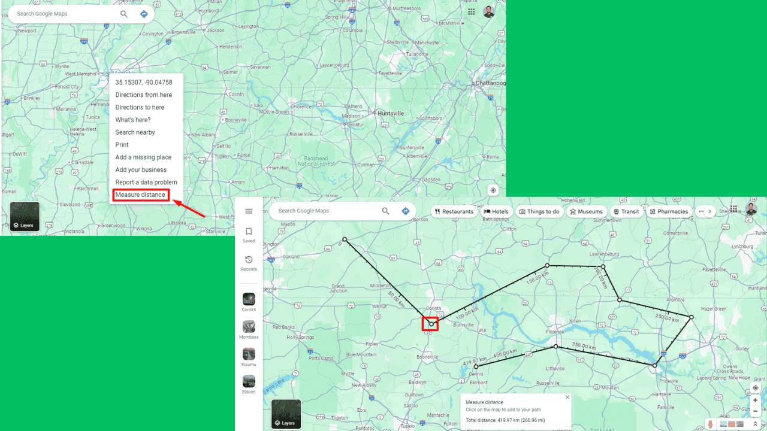
Task: Open Layers tile in upper map
Action: coord(25,216)
